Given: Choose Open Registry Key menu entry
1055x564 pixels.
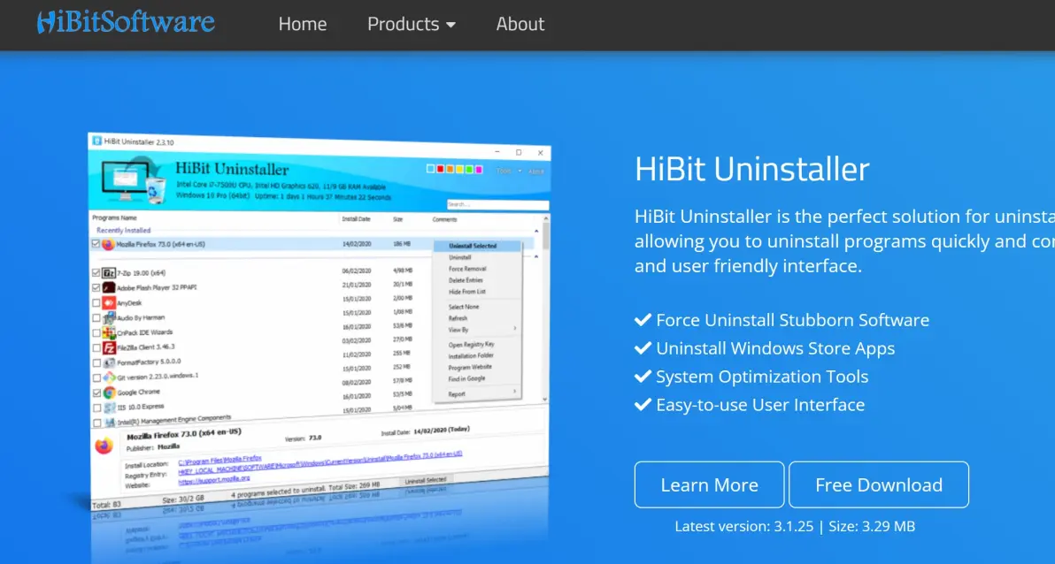Looking at the screenshot, I should coord(471,344).
